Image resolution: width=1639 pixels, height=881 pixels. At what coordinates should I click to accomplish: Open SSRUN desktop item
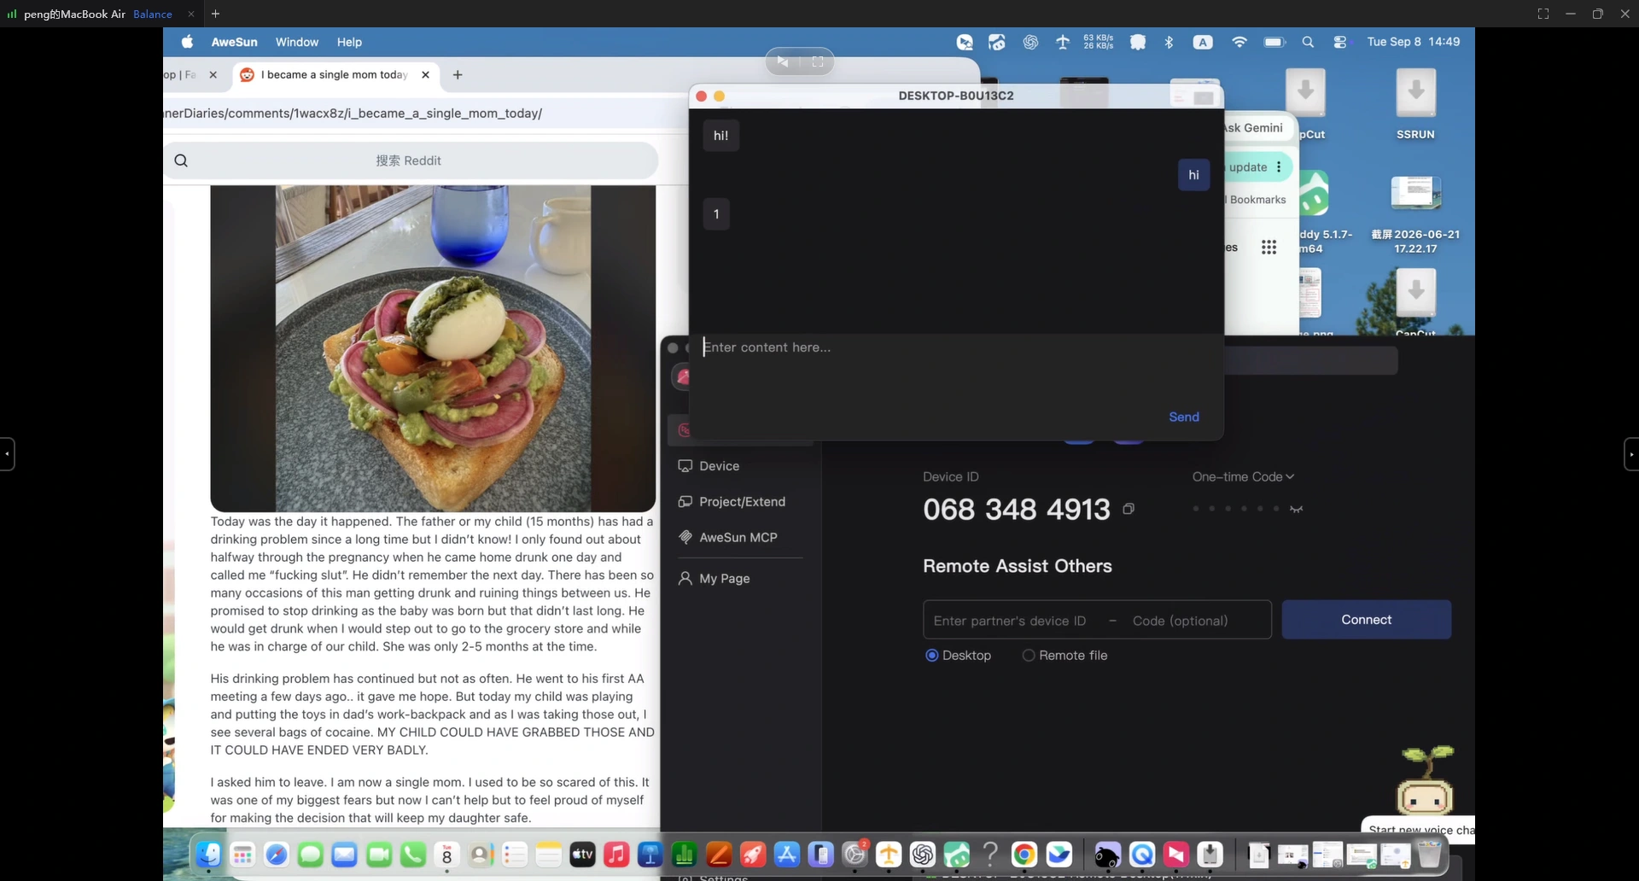click(x=1415, y=105)
